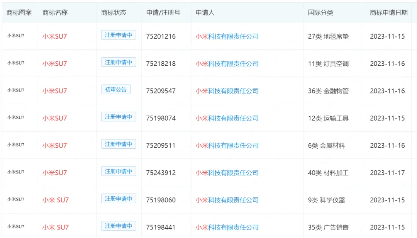Click date 2023-11-15 in 75198441 row
The height and width of the screenshot is (238, 417).
pos(388,227)
